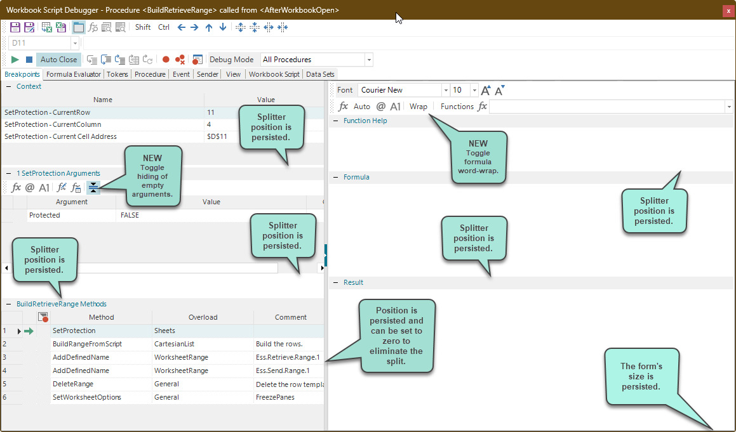Screen dimensions: 736x432
Task: Click the right arrow navigation icon
Action: click(194, 27)
